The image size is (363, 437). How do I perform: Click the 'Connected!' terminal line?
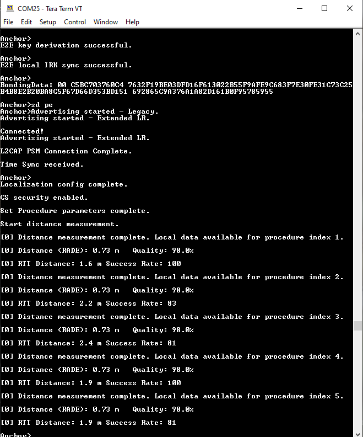tap(22, 131)
